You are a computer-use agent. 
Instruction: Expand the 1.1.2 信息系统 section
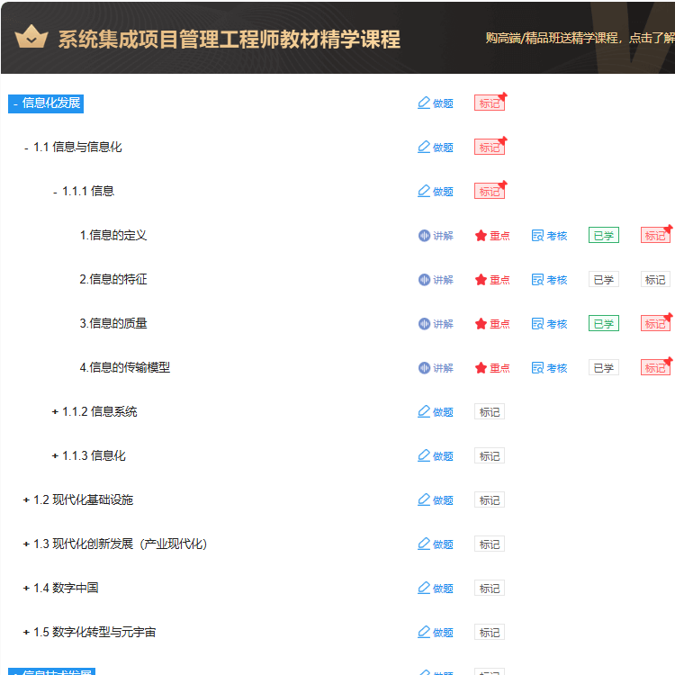tap(55, 412)
